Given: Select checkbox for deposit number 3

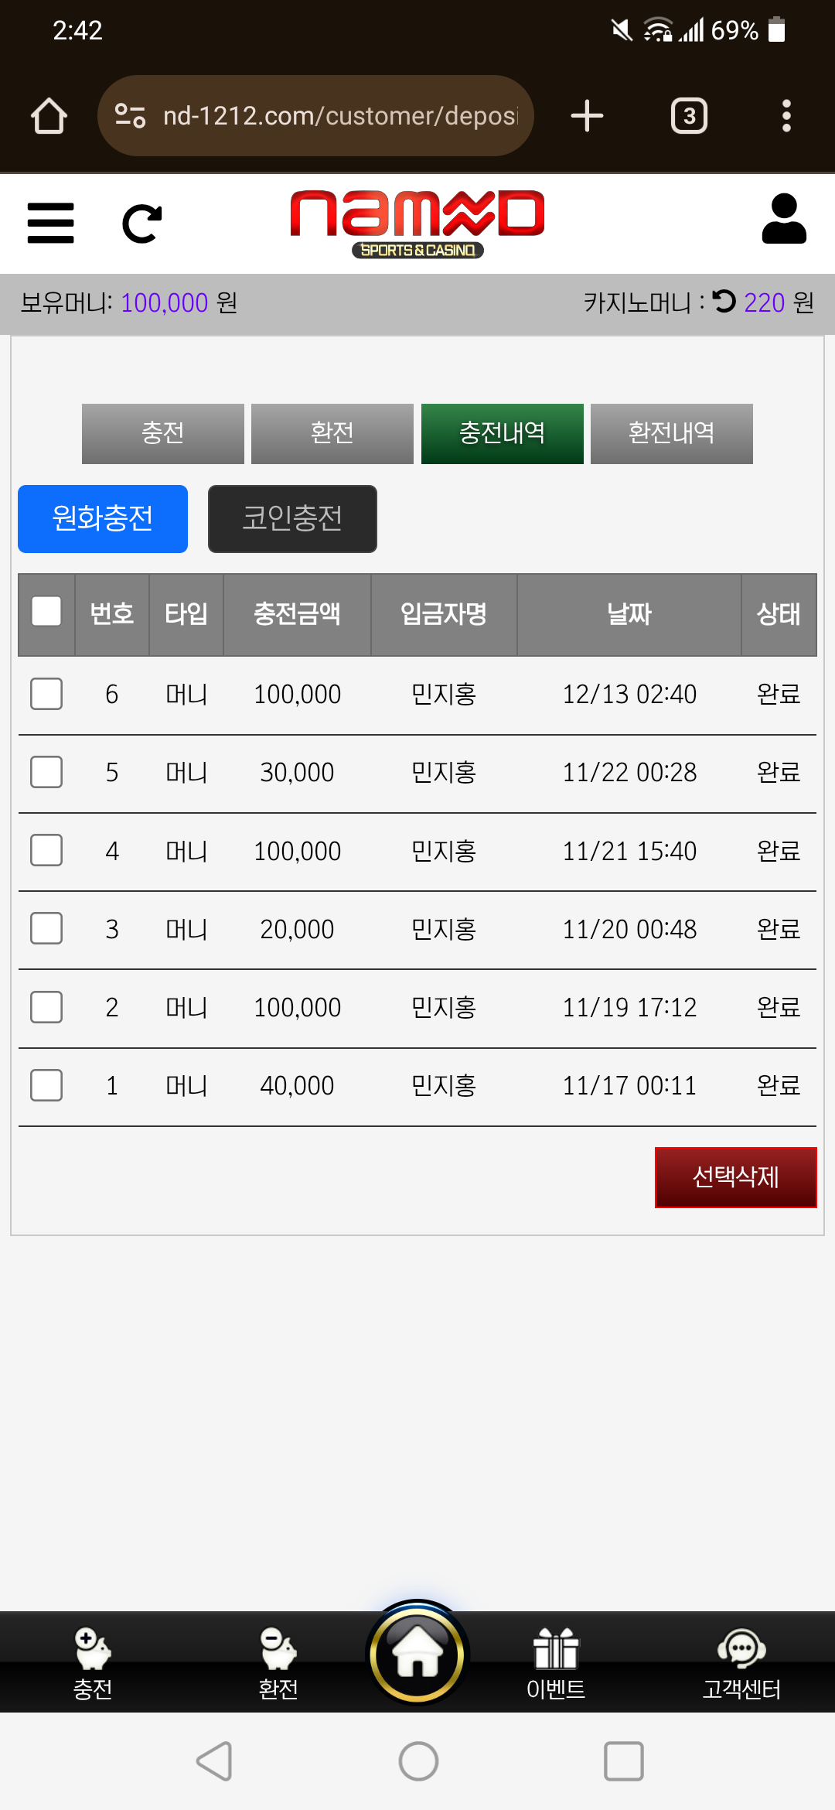Looking at the screenshot, I should pyautogui.click(x=46, y=928).
